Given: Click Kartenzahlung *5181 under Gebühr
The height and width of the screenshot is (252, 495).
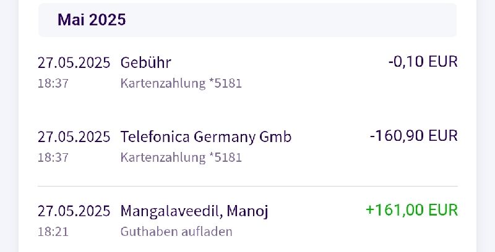Looking at the screenshot, I should (181, 83).
